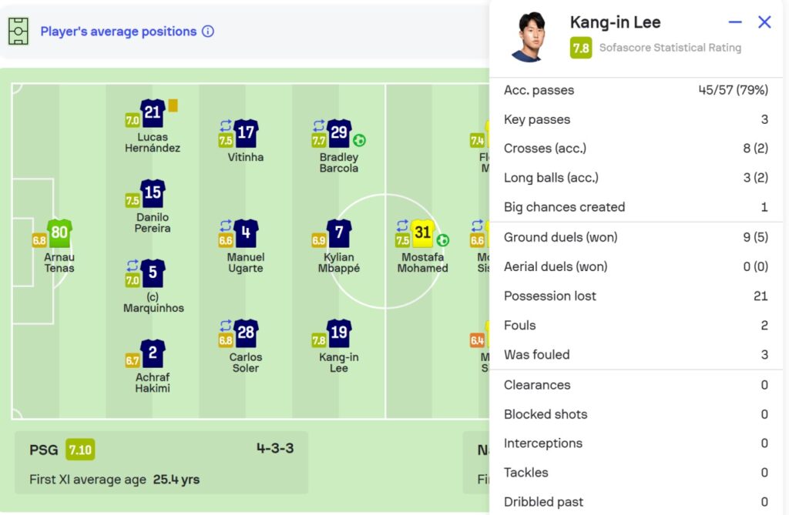Image resolution: width=789 pixels, height=515 pixels.
Task: Select Achraf Hakimi's number 2 shirt
Action: (x=153, y=353)
